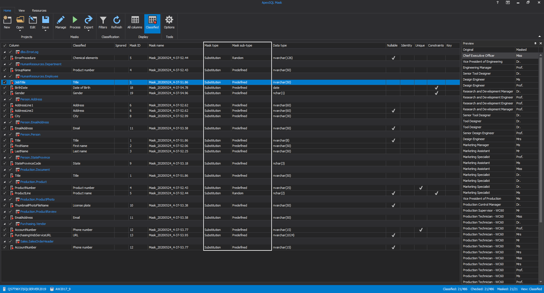This screenshot has height=293, width=544.
Task: Open classification Filters
Action: 103,22
